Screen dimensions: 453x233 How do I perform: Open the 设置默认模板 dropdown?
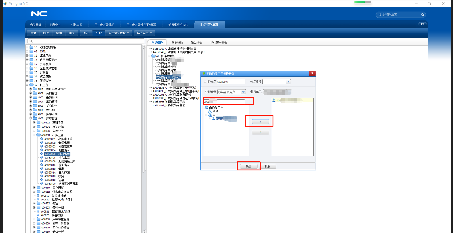(x=119, y=33)
